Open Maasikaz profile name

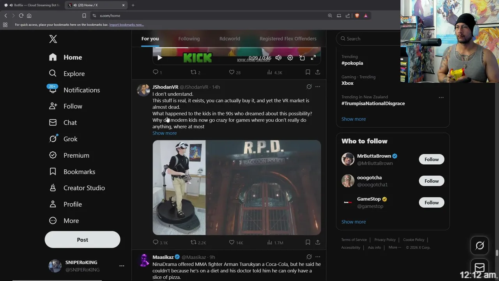click(x=163, y=257)
